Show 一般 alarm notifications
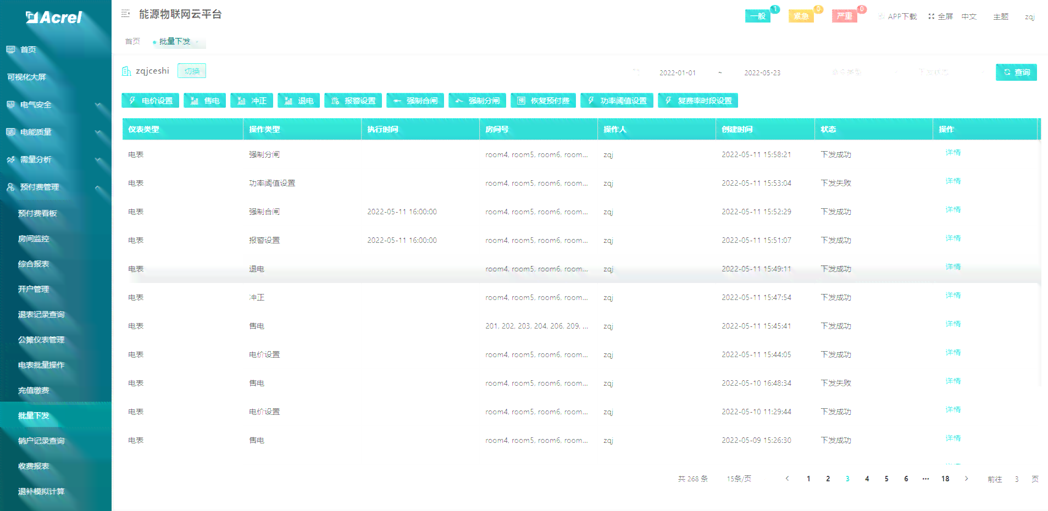 pos(758,16)
